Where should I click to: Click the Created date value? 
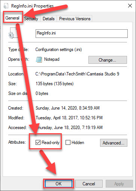click(x=67, y=108)
